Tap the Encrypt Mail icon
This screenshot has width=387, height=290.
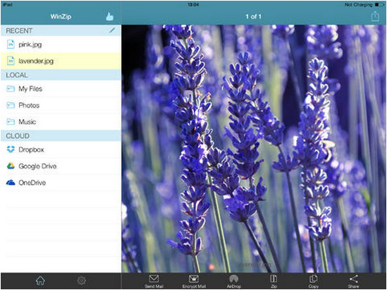(193, 280)
